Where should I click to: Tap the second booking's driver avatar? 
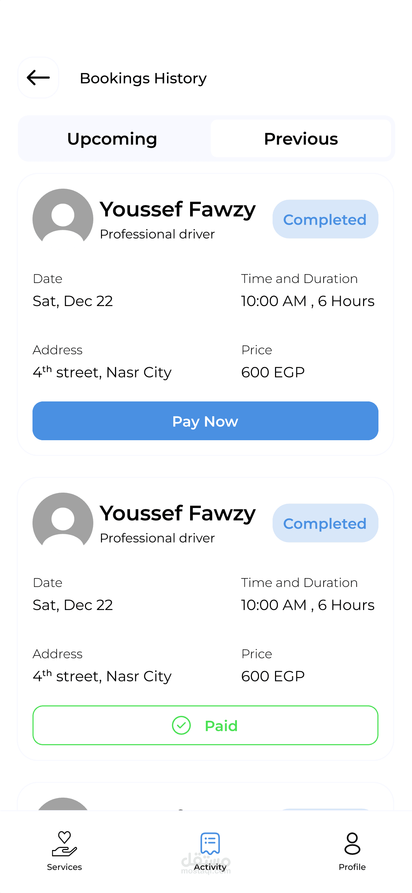tap(63, 521)
